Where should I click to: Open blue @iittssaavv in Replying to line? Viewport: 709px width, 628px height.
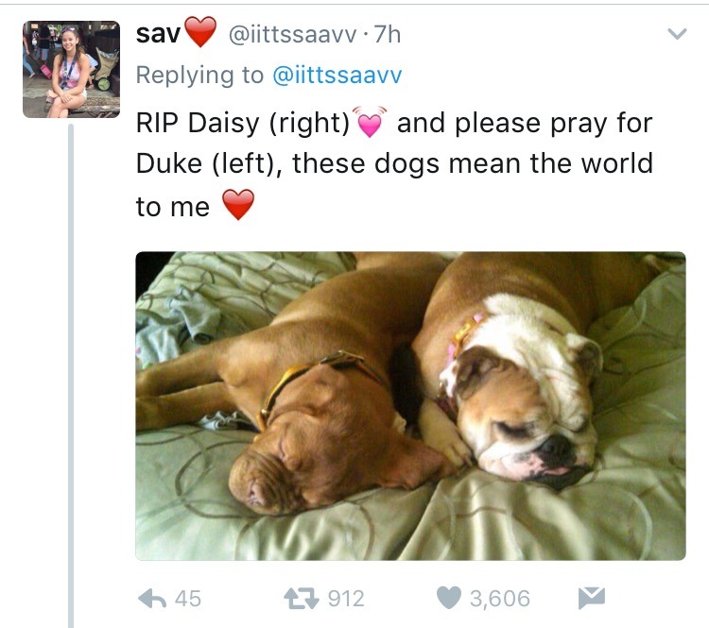[337, 75]
